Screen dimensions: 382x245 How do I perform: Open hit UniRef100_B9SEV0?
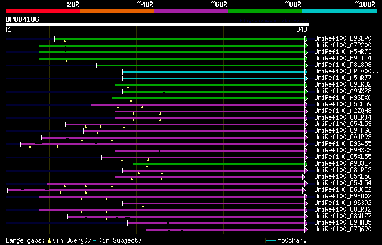click(343, 38)
